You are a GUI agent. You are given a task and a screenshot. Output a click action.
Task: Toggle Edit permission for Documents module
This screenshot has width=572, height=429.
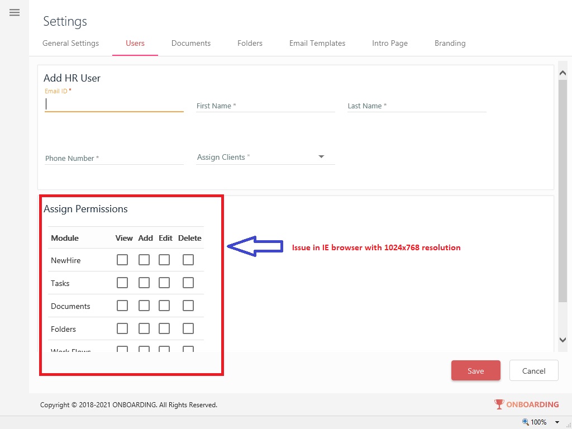click(x=164, y=306)
